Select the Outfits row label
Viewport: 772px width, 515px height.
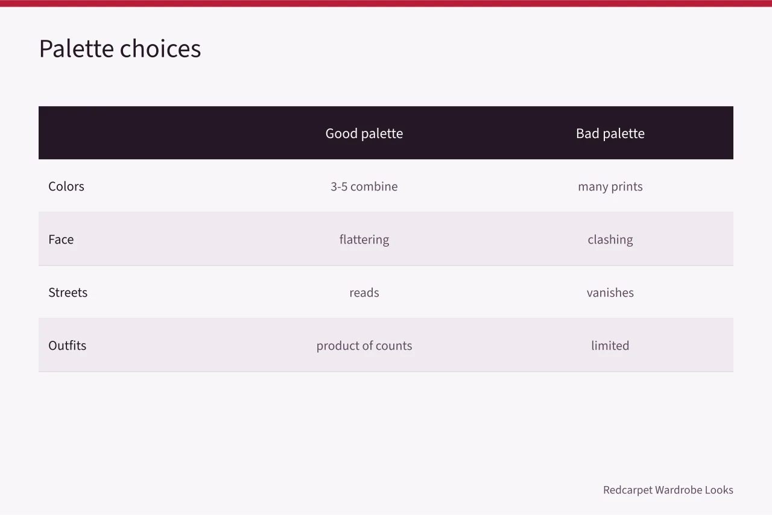click(x=67, y=346)
